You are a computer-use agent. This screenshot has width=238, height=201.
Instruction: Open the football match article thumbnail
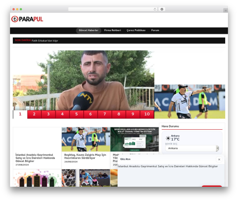coord(86,178)
